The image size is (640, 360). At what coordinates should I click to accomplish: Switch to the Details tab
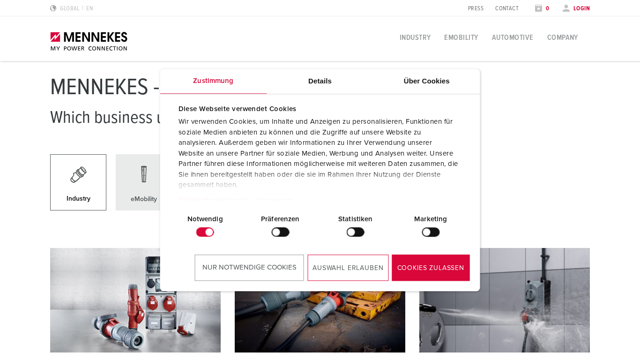(320, 81)
